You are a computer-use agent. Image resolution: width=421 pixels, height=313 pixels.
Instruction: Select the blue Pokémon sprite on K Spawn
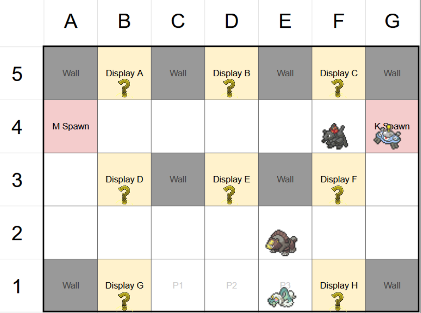389,138
